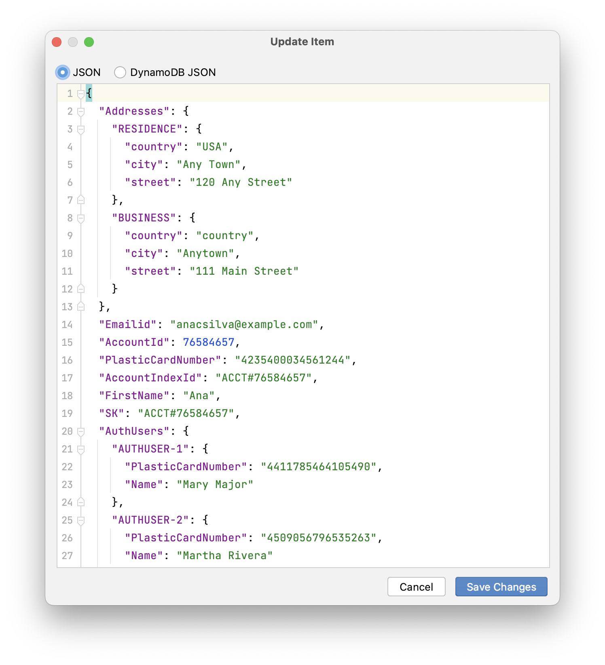Viewport: 605px width, 665px height.
Task: Collapse the AuthUsers fold on line 20
Action: tap(81, 432)
